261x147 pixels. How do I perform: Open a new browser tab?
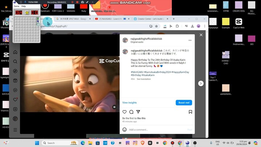click(x=174, y=19)
